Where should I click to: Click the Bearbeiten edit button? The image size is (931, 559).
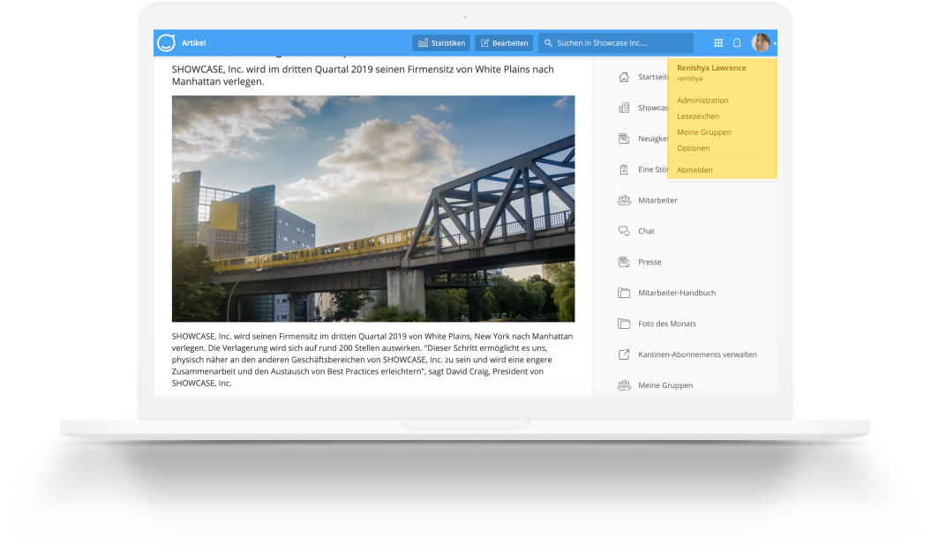pos(504,42)
